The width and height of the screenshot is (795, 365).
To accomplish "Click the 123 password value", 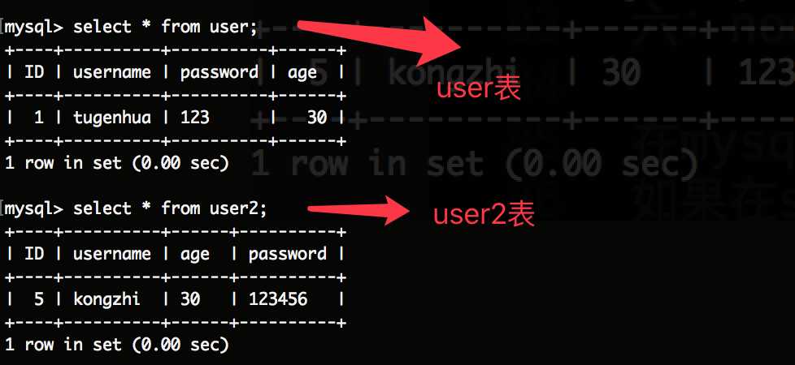I will [195, 118].
